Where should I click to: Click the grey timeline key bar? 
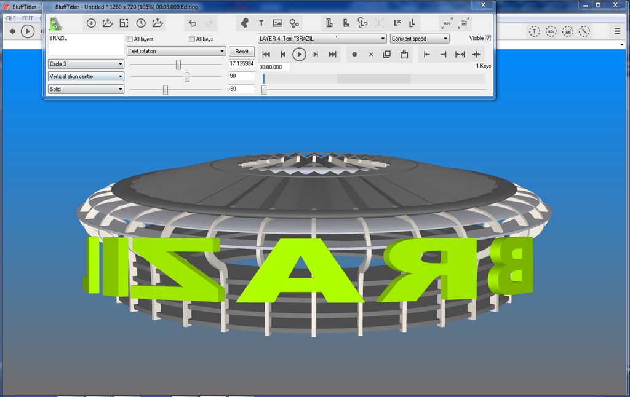(373, 78)
